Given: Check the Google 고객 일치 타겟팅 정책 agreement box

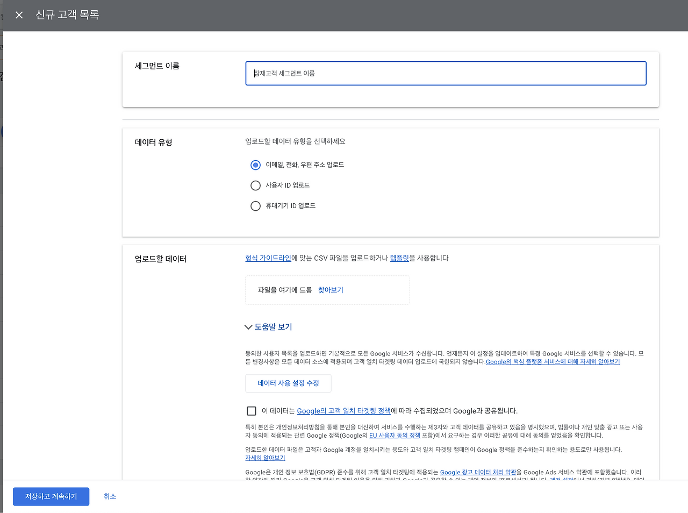Looking at the screenshot, I should (x=251, y=410).
